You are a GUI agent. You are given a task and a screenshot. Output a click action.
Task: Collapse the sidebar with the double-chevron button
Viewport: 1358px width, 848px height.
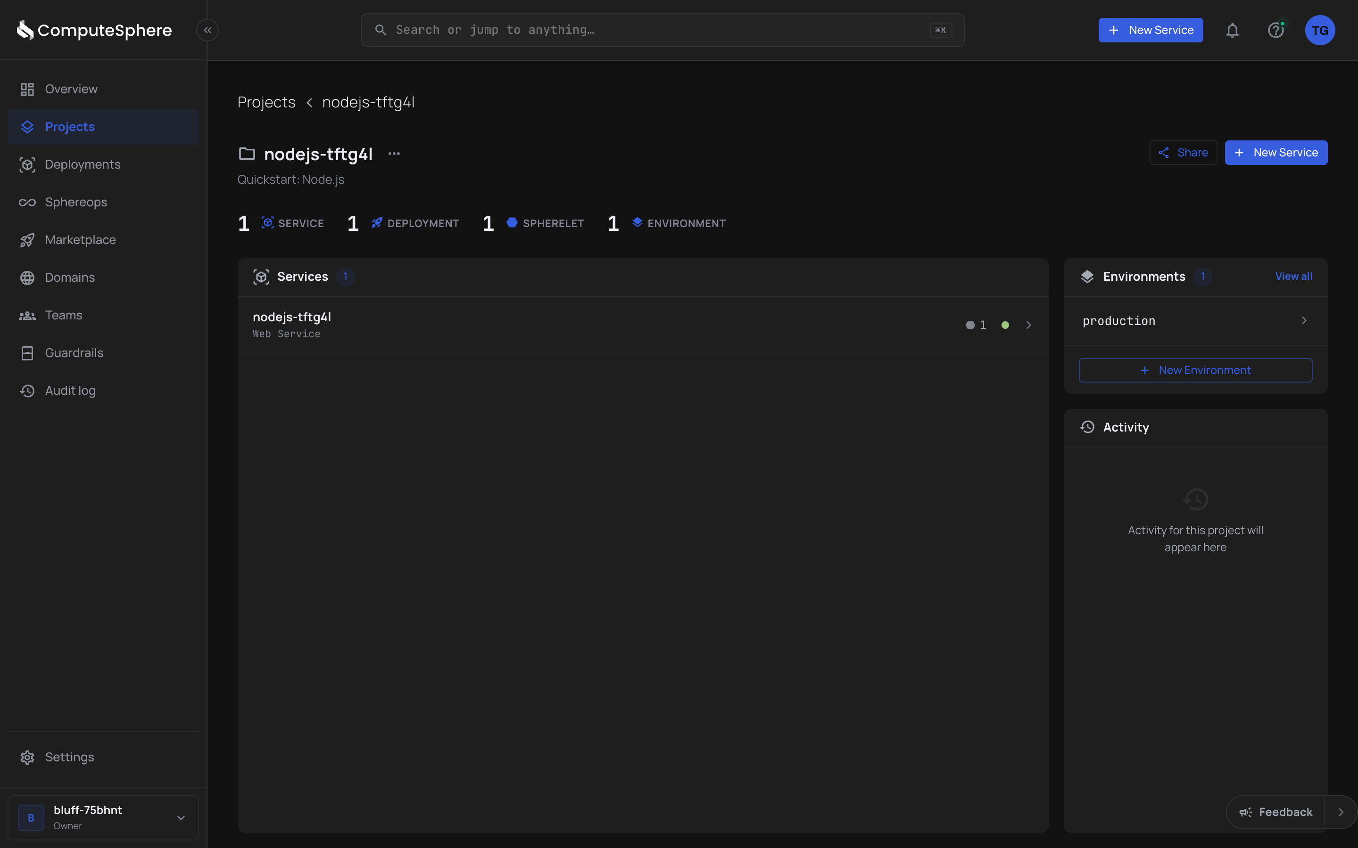pos(207,30)
